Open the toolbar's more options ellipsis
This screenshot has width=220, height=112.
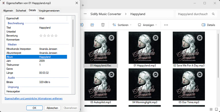click(x=166, y=25)
